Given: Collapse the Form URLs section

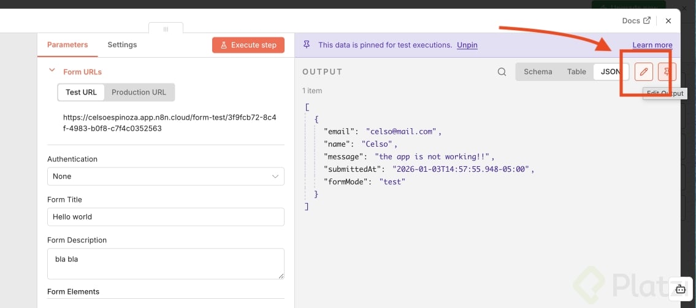Looking at the screenshot, I should coord(52,71).
